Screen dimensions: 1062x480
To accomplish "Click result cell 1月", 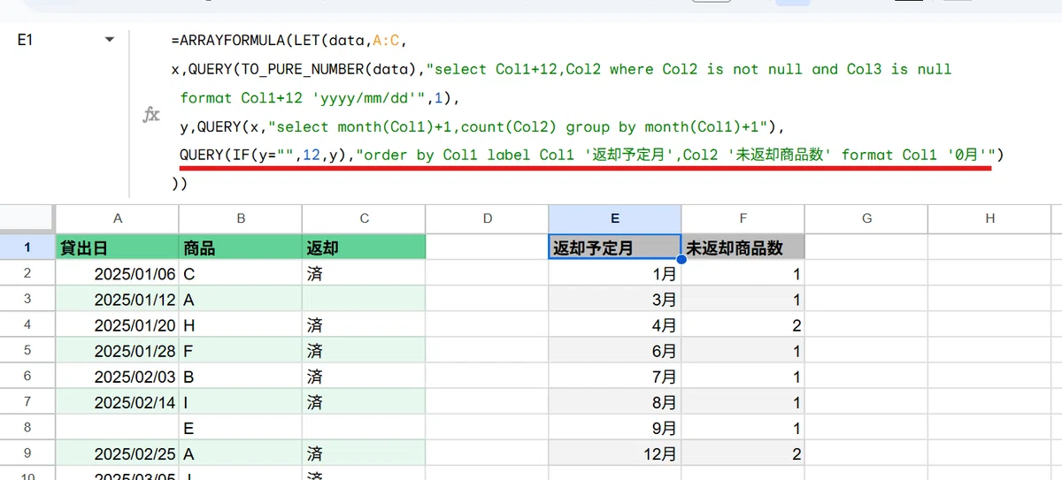I will pyautogui.click(x=615, y=274).
